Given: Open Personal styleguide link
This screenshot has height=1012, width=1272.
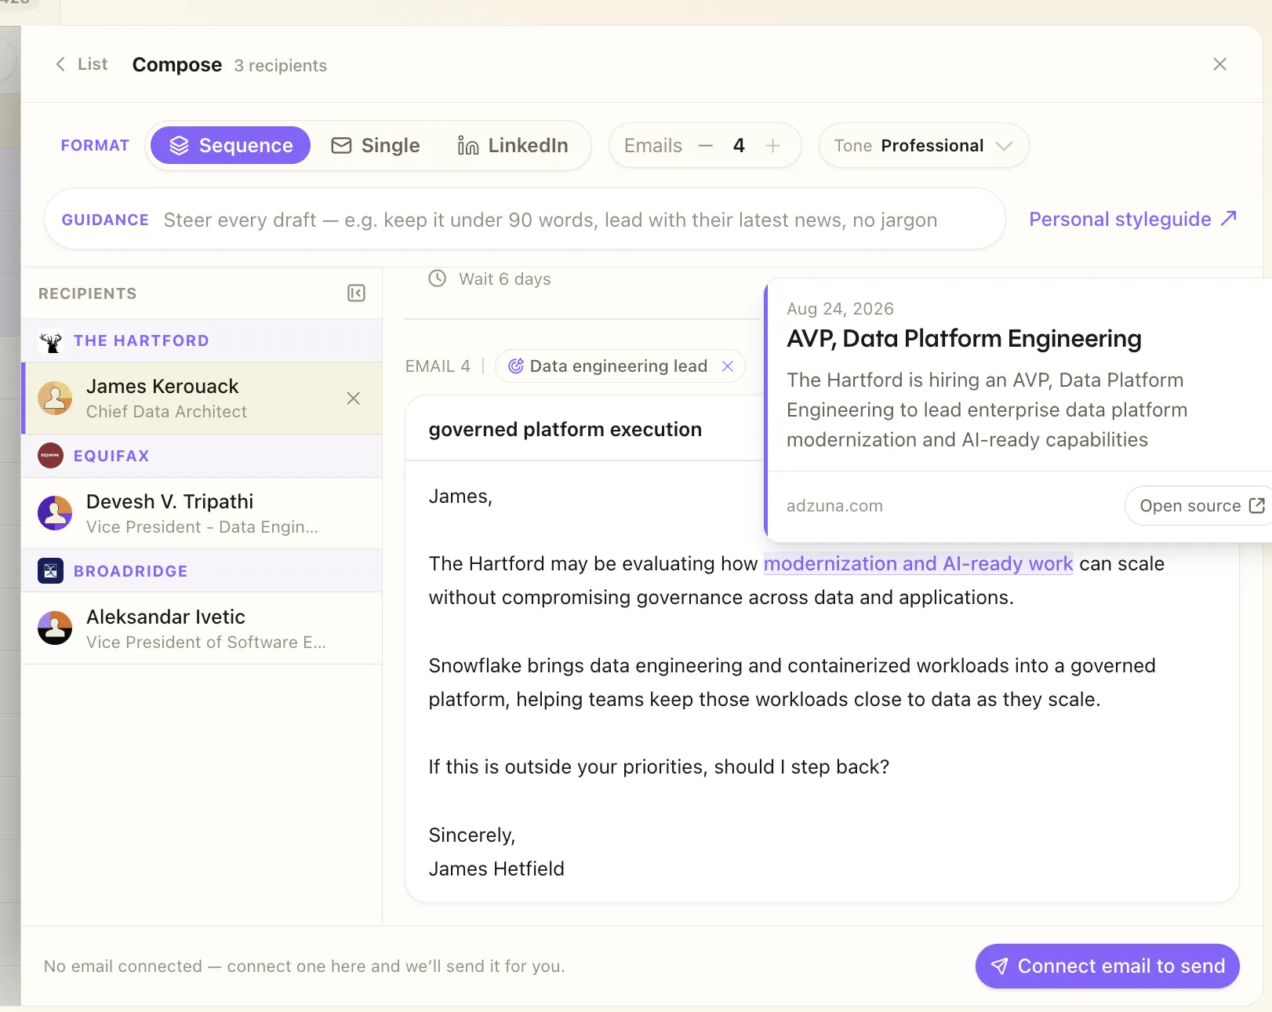Looking at the screenshot, I should [x=1132, y=219].
